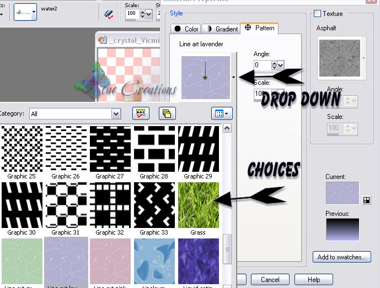380x288 pixels.
Task: Select the Pattern tab
Action: tap(259, 28)
